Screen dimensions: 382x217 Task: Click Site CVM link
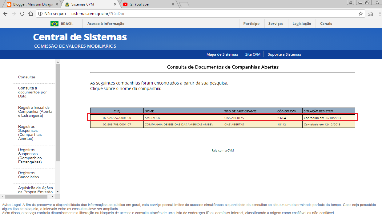point(253,54)
